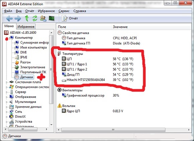Click the Устройства devices icon
This screenshot has width=194, height=141.
[11, 122]
